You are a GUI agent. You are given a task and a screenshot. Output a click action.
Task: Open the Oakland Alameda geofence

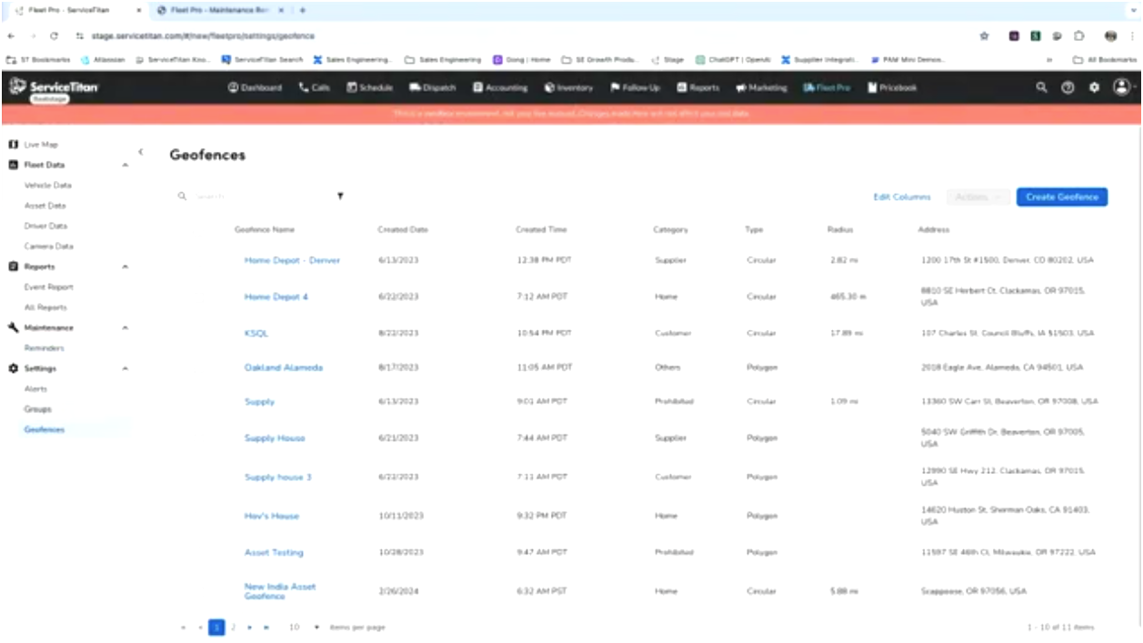pyautogui.click(x=284, y=368)
